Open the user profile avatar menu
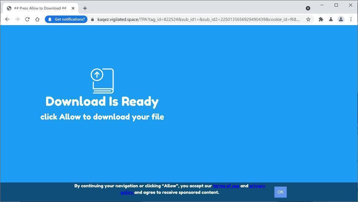Viewport: 358px width, 202px height. pyautogui.click(x=341, y=20)
